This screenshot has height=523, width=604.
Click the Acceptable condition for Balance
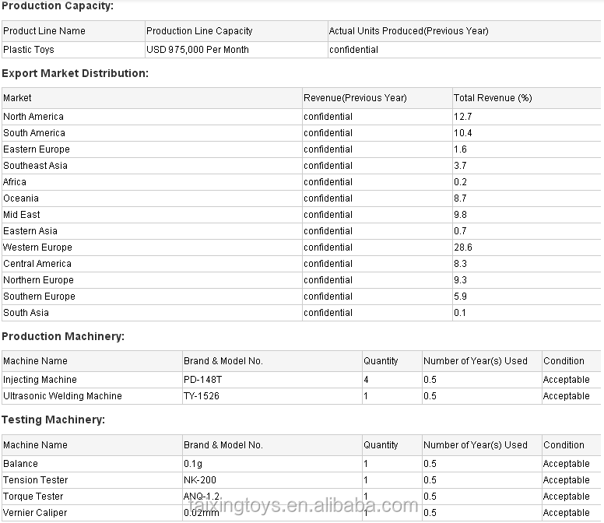pos(566,464)
